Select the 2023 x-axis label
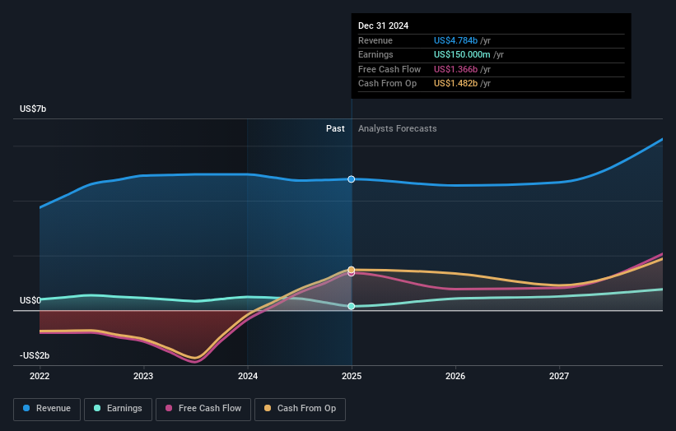676x431 pixels. (x=143, y=376)
